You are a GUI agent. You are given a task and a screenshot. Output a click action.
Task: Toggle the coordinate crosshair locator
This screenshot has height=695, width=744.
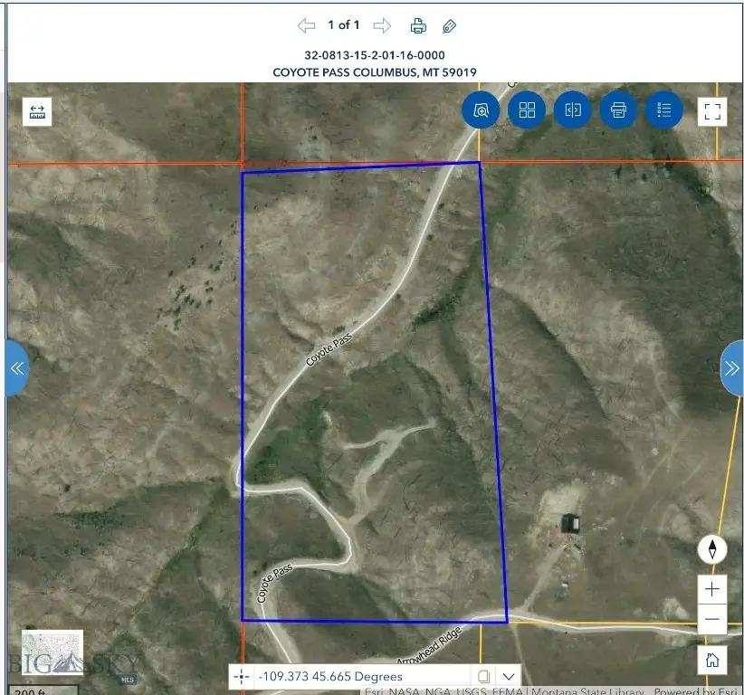241,675
